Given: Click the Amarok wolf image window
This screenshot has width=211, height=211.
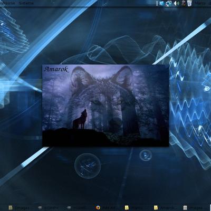Looking at the screenshot, I should click(x=105, y=105).
